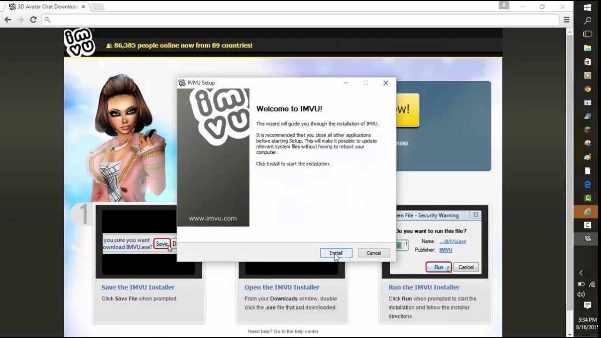The height and width of the screenshot is (338, 601).
Task: Click the Run the IMVU Installer heading
Action: (424, 287)
